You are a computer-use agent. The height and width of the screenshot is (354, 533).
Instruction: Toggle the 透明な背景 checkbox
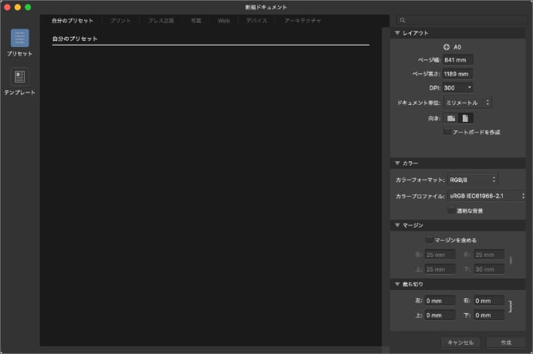[x=451, y=210]
